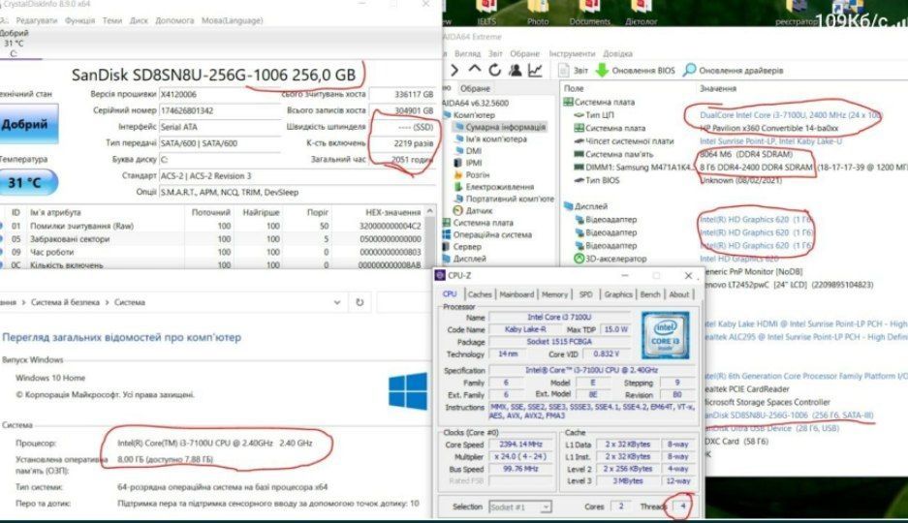Expand the System address bar history dropdown
908x523 pixels.
337,302
